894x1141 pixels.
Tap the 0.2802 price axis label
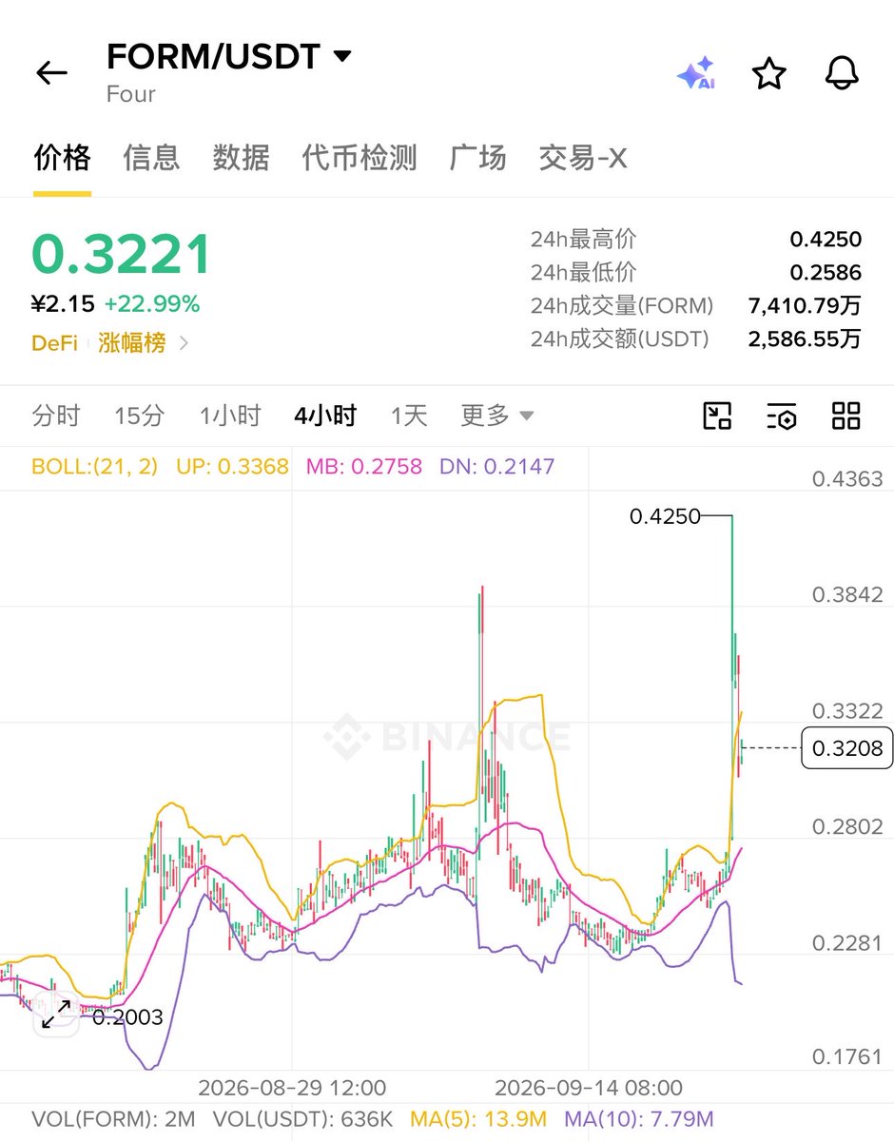(x=846, y=827)
